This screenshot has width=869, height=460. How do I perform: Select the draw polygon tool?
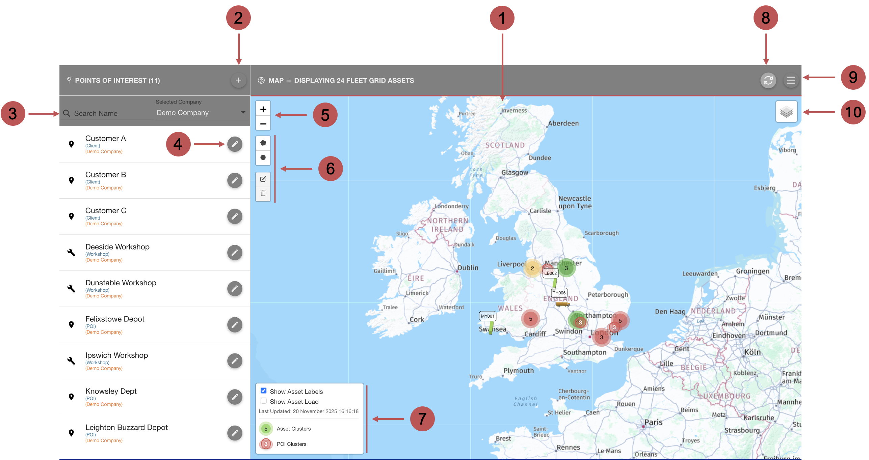[263, 143]
